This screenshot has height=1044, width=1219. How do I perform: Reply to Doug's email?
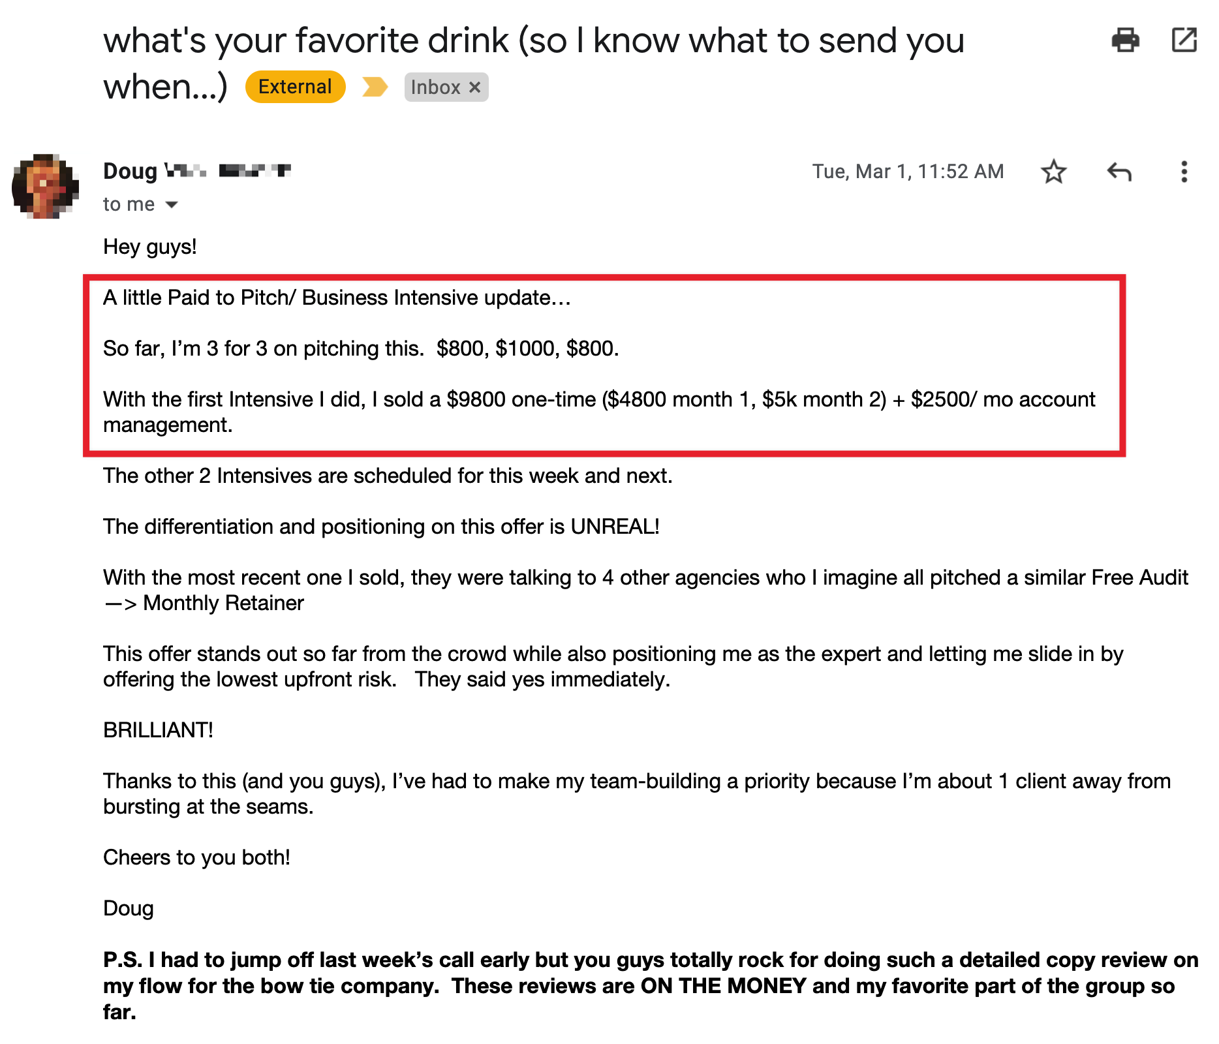pyautogui.click(x=1119, y=172)
